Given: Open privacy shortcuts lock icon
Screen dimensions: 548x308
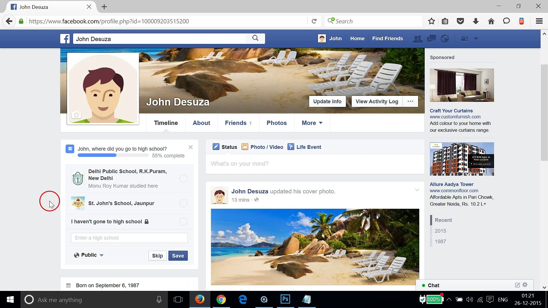Looking at the screenshot, I should pos(465,38).
